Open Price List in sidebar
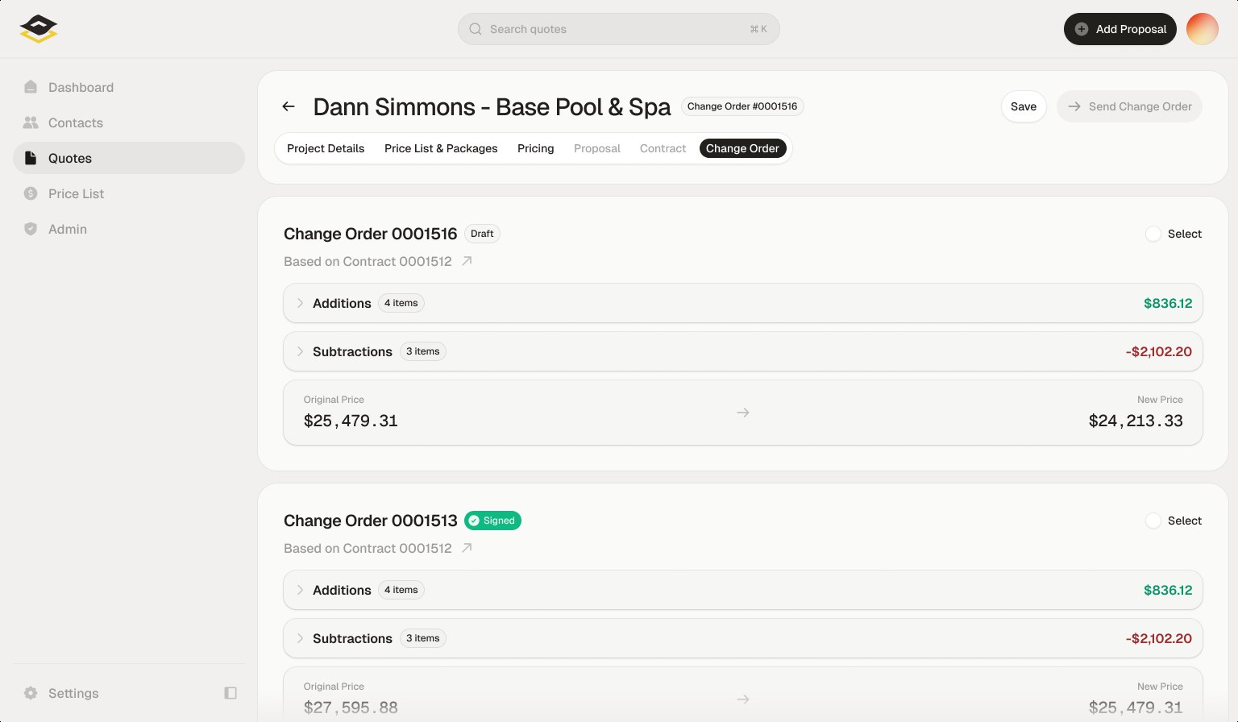Screen dimensions: 1238x722 coord(129,193)
